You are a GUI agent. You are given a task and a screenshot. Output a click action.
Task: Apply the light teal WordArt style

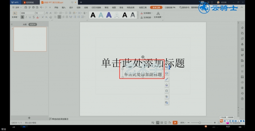101,15
